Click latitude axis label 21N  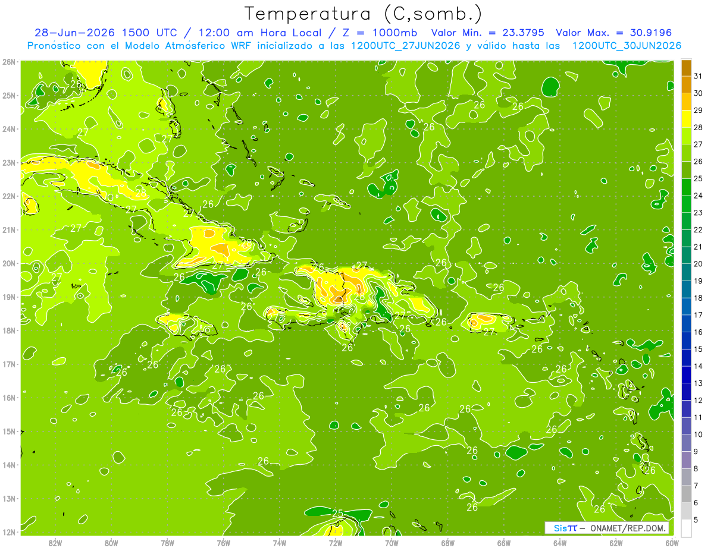coord(9,229)
